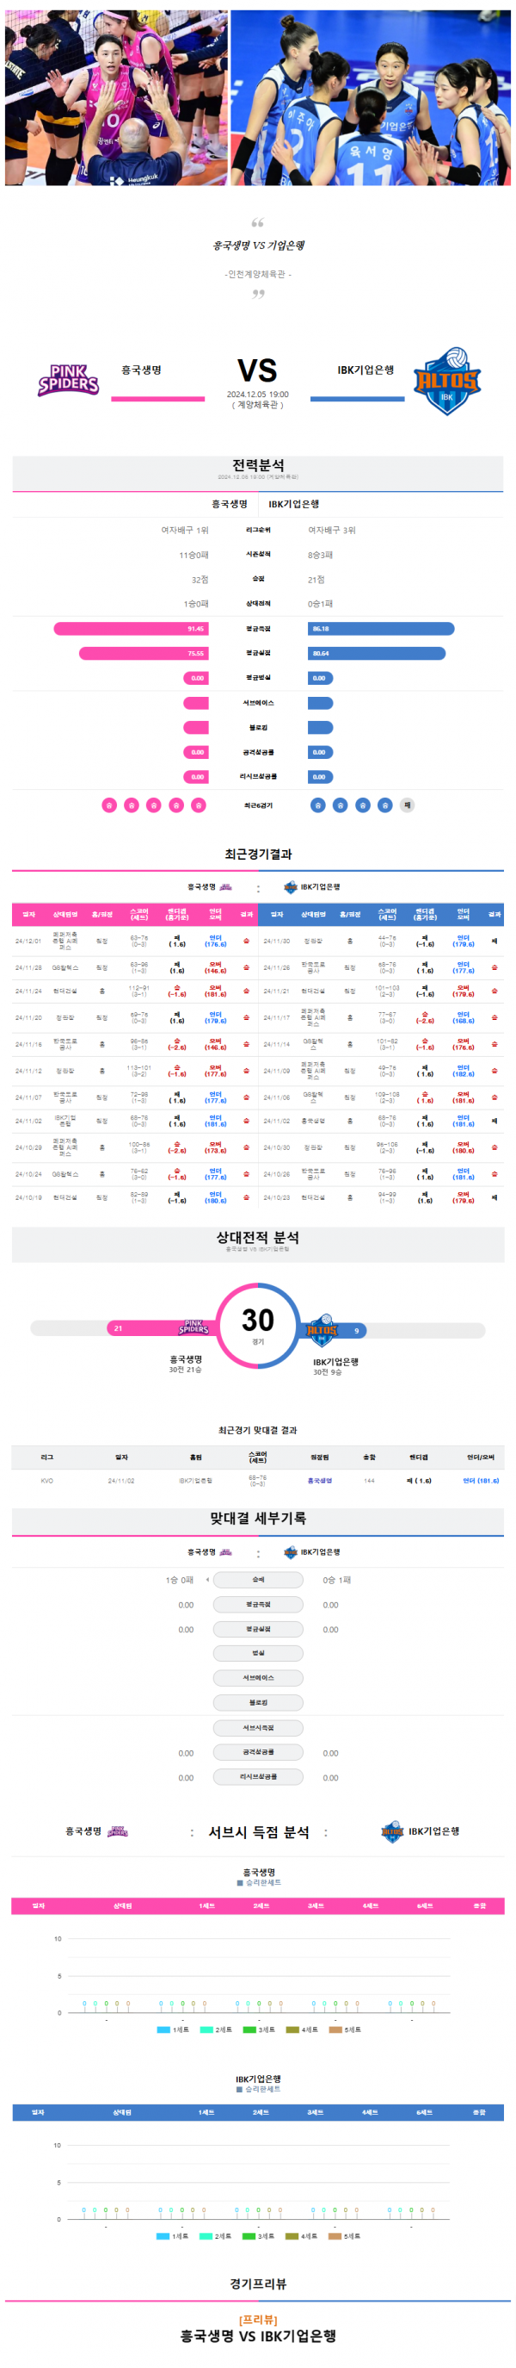The width and height of the screenshot is (516, 2368).
Task: Click the 리시브성공률 pill in 맞대결 세부기록
Action: pyautogui.click(x=258, y=1776)
